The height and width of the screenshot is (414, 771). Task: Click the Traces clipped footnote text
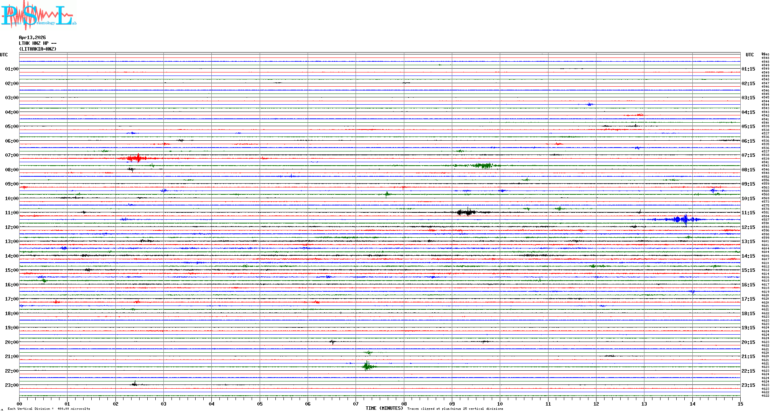pyautogui.click(x=455, y=409)
